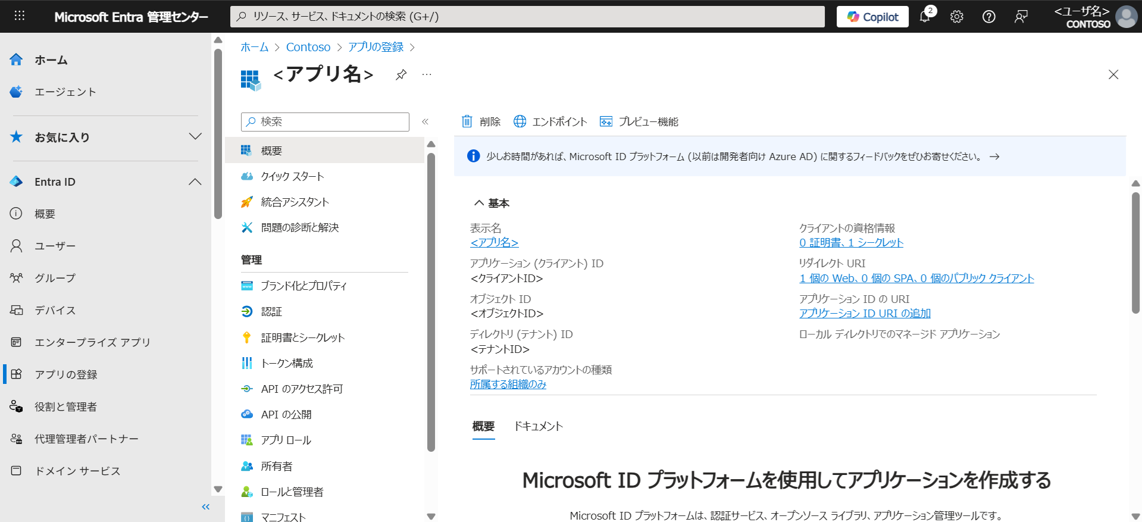Click アプリケーション ID URI の追加 link

point(865,313)
